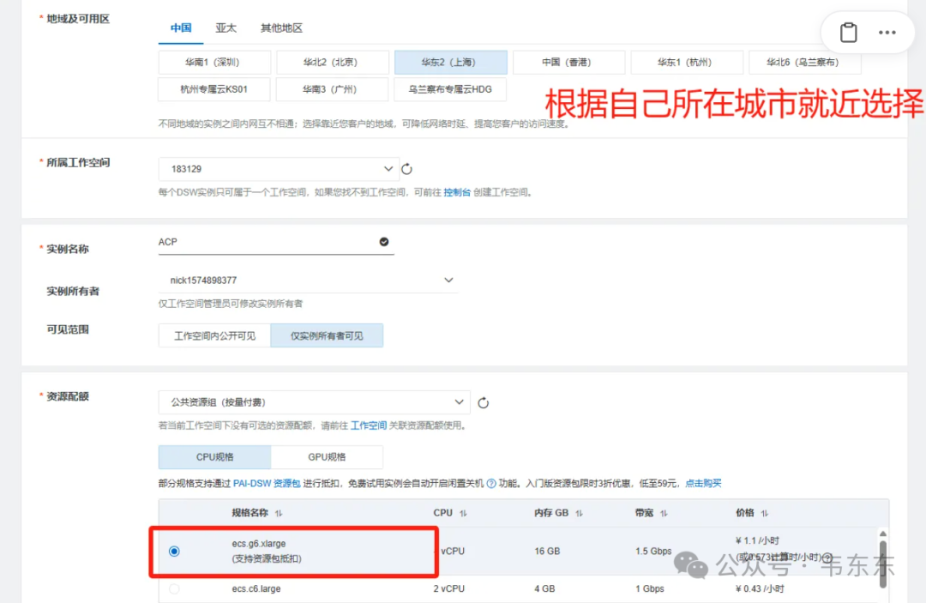
Task: Switch to the GPU规格 tab
Action: coord(327,457)
